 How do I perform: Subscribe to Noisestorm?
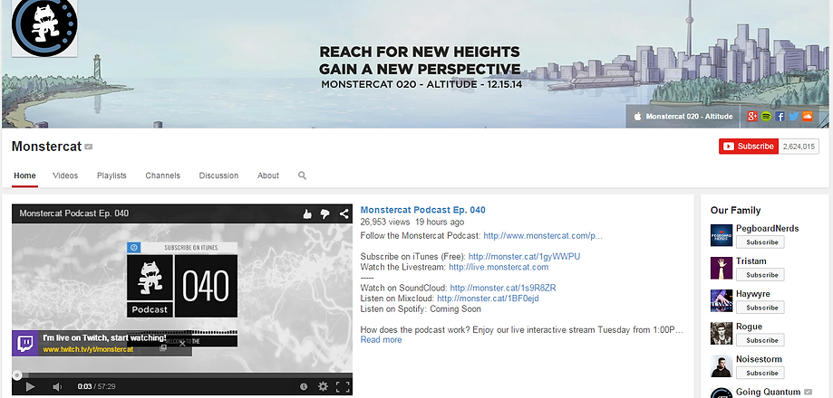tap(760, 373)
